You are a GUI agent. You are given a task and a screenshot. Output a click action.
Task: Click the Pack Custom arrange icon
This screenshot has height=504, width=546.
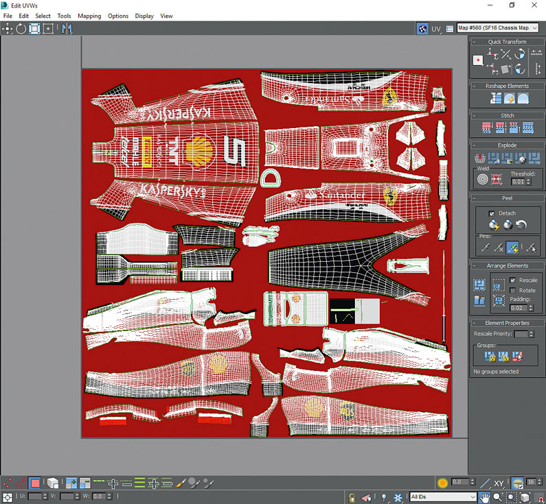click(x=479, y=285)
